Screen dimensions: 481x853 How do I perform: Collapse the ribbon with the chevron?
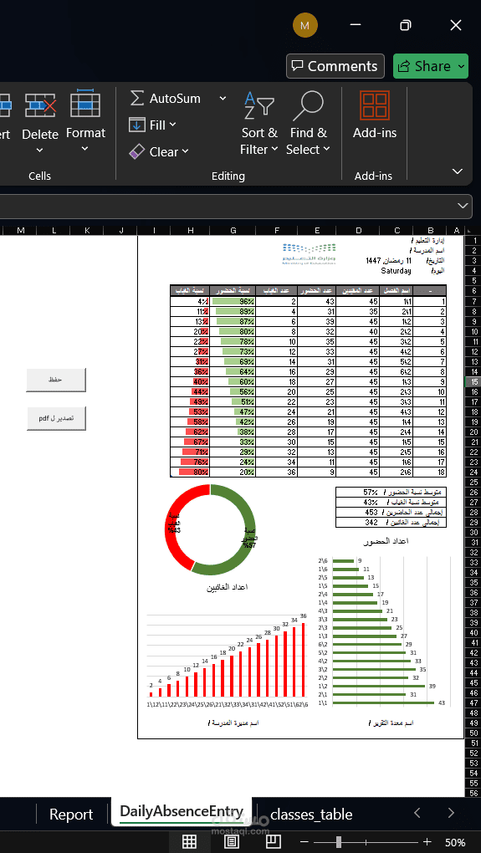458,171
